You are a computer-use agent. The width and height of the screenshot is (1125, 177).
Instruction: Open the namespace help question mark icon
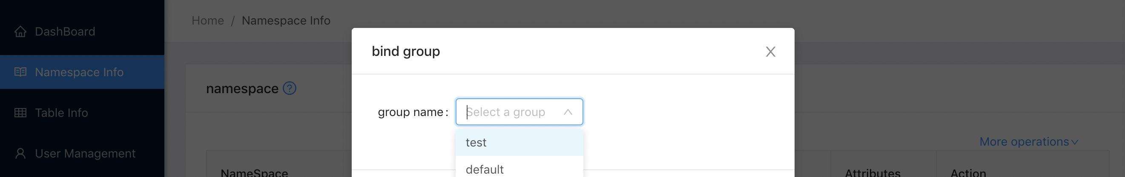point(290,88)
